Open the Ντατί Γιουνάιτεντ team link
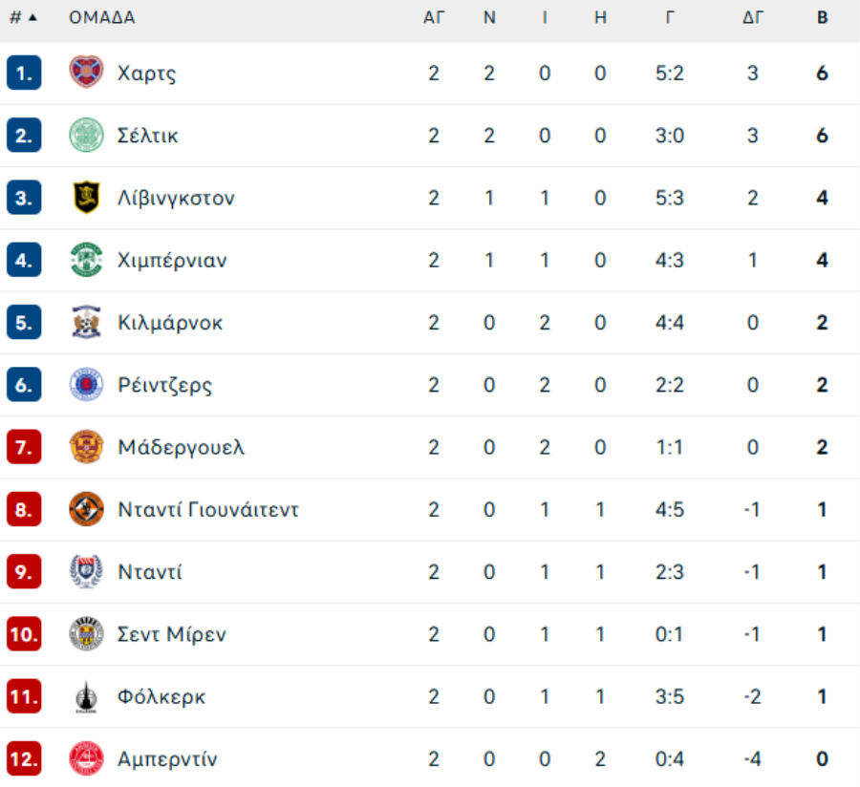860x787 pixels. pyautogui.click(x=208, y=510)
